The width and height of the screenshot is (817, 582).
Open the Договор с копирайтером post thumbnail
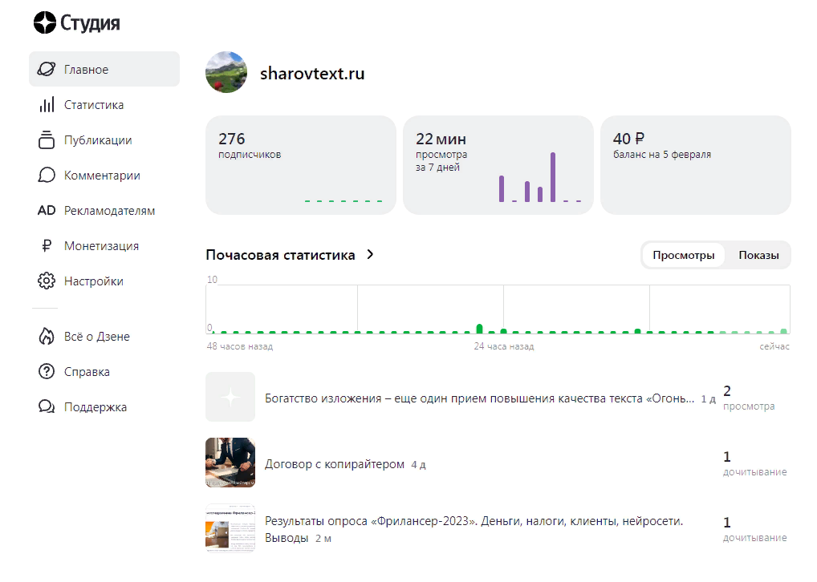point(230,463)
